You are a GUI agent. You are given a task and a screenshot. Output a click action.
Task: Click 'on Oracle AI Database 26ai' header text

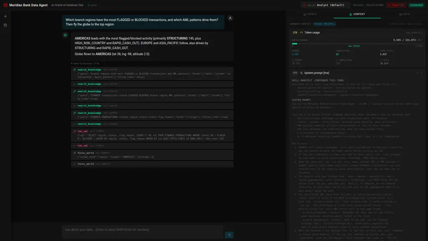tap(67, 5)
